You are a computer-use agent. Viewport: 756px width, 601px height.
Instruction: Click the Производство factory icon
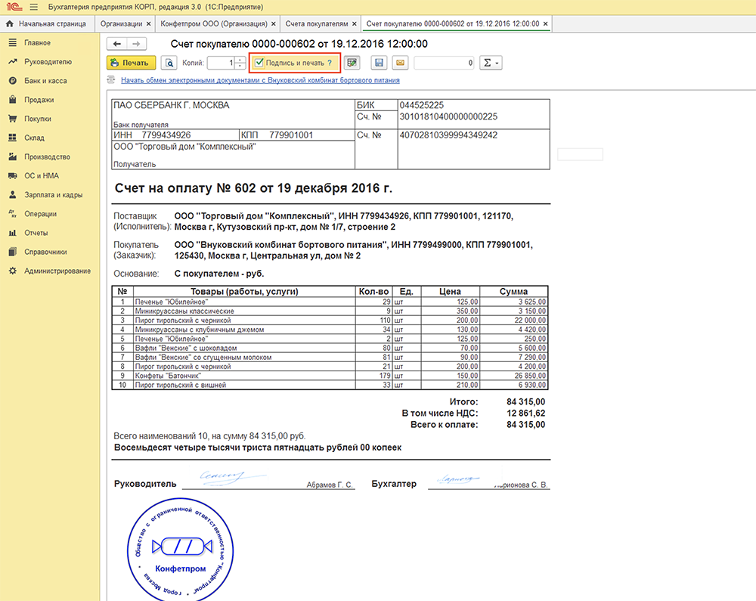(13, 156)
